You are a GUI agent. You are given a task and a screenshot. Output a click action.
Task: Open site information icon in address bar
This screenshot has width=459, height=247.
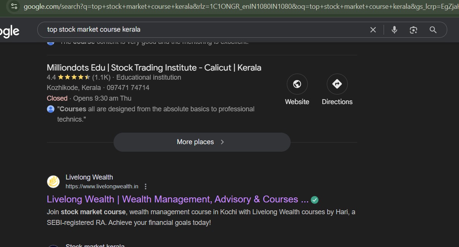(x=14, y=6)
